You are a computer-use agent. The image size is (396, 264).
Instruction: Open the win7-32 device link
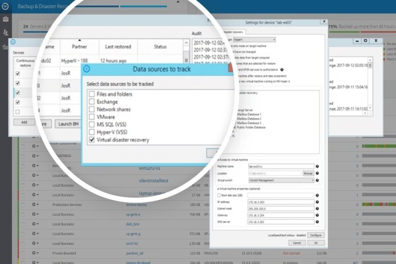(x=132, y=244)
